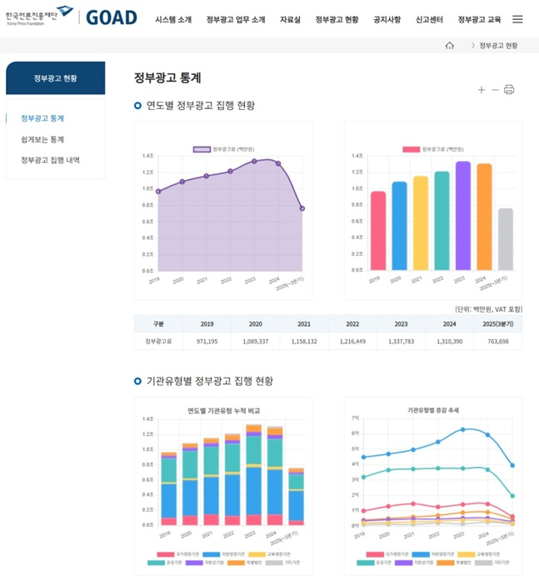Click the minus zoom-out icon
The height and width of the screenshot is (576, 539).
495,90
